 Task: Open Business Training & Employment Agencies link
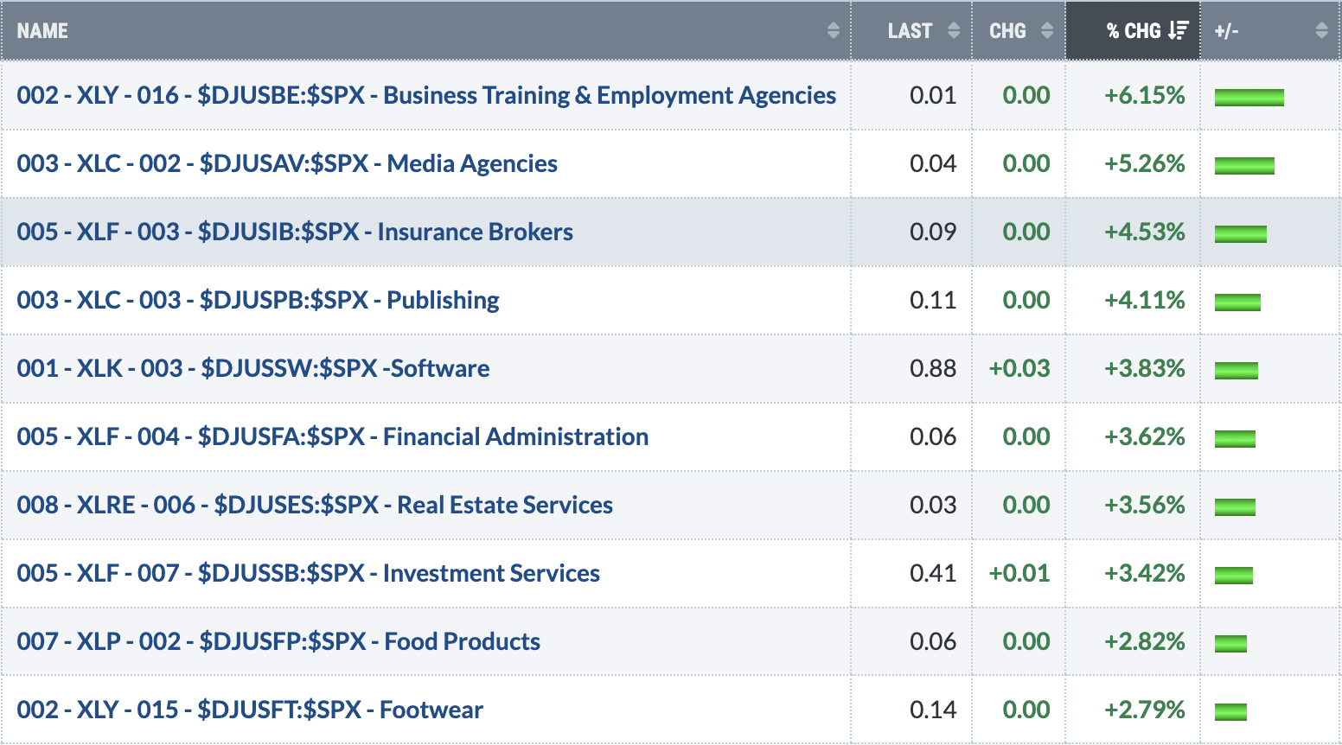pyautogui.click(x=426, y=95)
